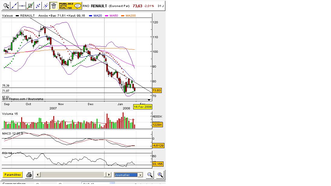This screenshot has height=186, width=331.
Task: Select the dashed segment drawing tool
Action: coord(38,6)
